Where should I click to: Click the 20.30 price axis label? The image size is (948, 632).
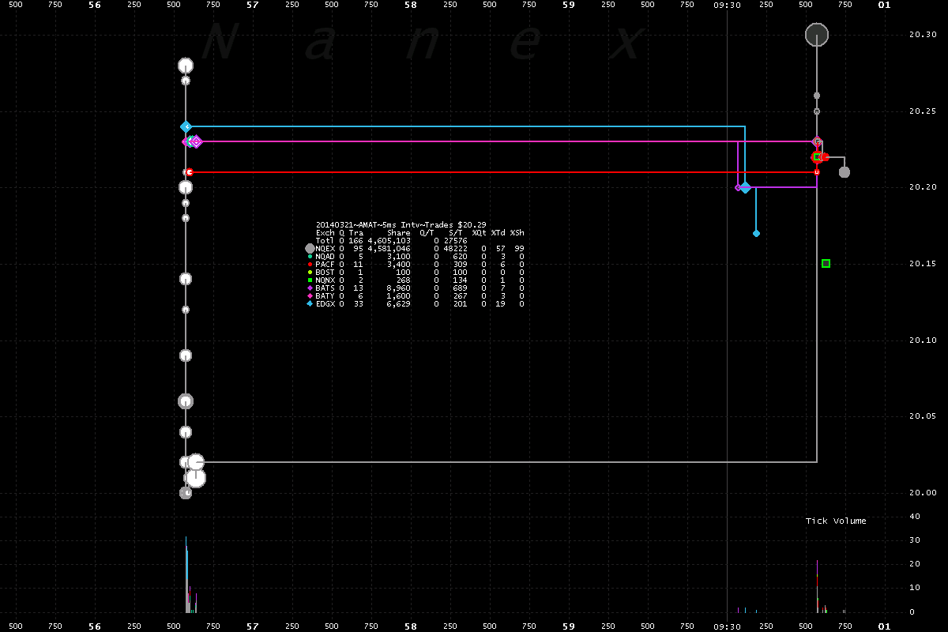pyautogui.click(x=923, y=35)
